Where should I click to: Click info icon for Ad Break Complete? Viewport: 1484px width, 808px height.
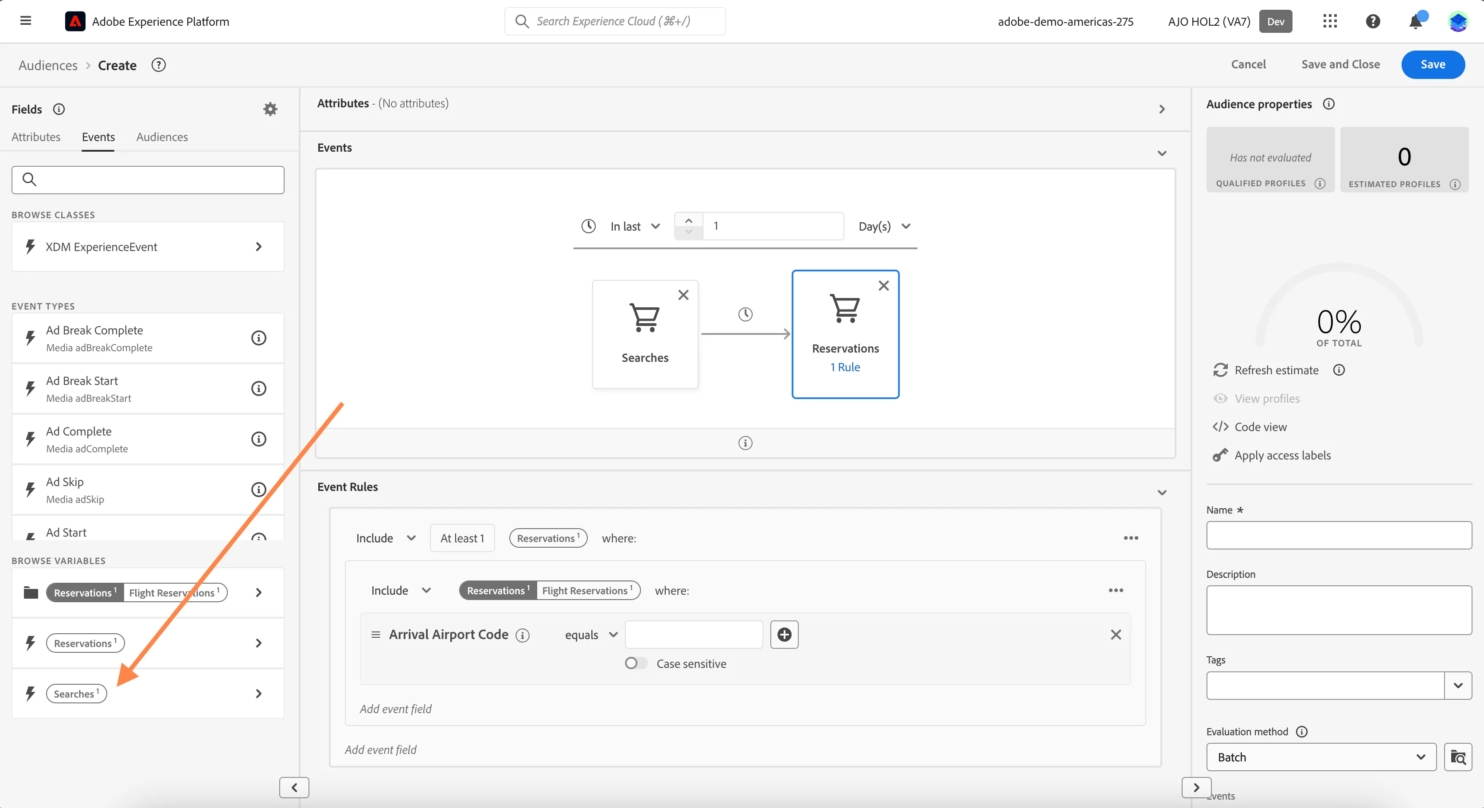point(259,338)
